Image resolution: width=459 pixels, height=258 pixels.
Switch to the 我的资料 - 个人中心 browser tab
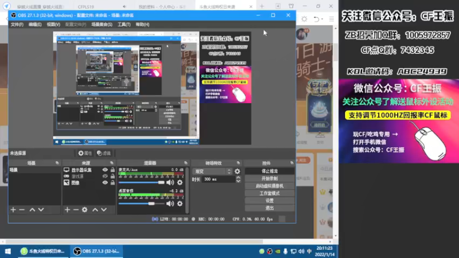coord(162,6)
